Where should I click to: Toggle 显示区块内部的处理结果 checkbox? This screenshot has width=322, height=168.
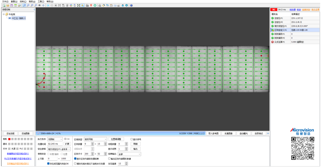[x=75, y=158]
